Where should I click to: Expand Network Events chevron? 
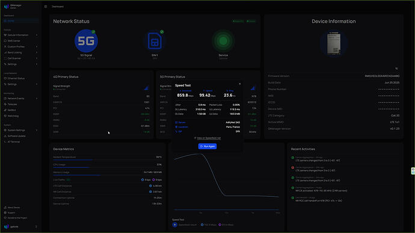(x=37, y=98)
